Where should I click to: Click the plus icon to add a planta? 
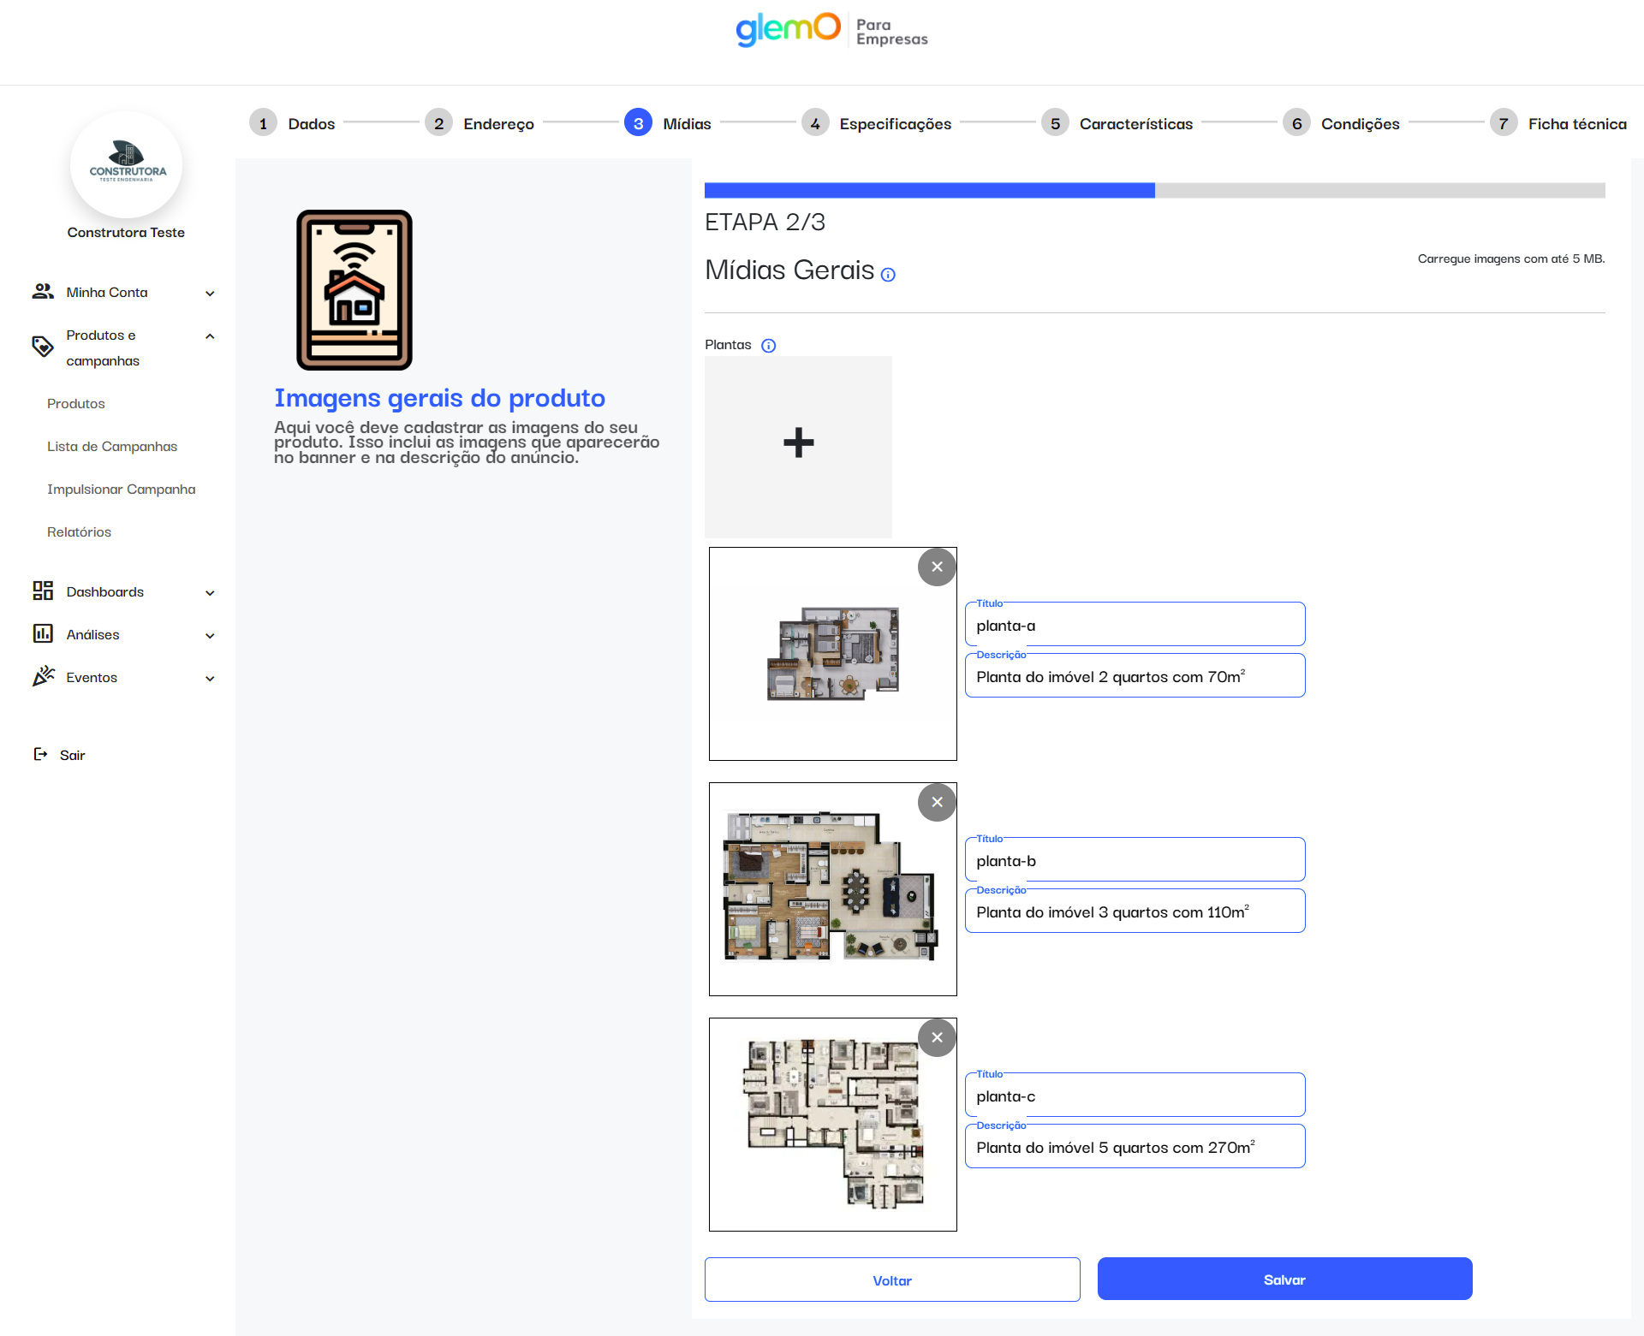(798, 443)
